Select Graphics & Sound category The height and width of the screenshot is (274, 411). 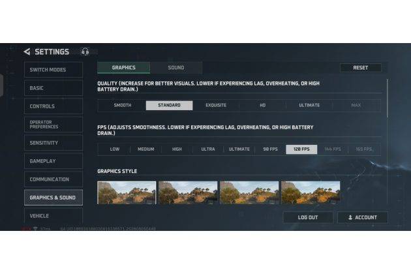pos(53,198)
